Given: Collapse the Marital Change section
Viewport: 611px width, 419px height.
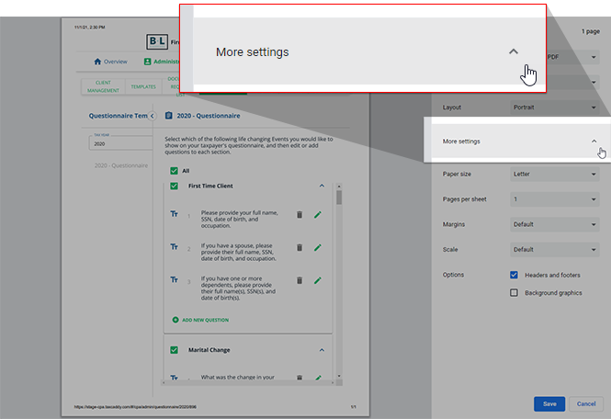Looking at the screenshot, I should click(322, 350).
